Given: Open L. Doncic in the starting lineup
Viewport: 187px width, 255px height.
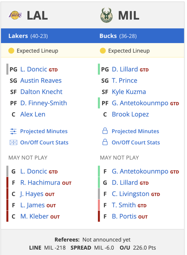Looking at the screenshot, I should point(34,69).
